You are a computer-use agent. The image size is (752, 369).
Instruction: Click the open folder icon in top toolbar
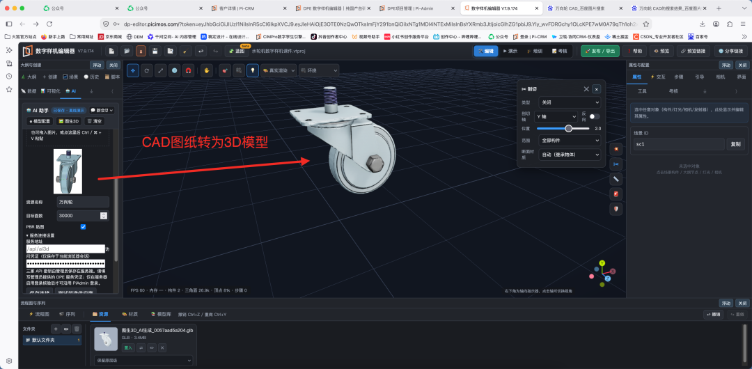126,51
